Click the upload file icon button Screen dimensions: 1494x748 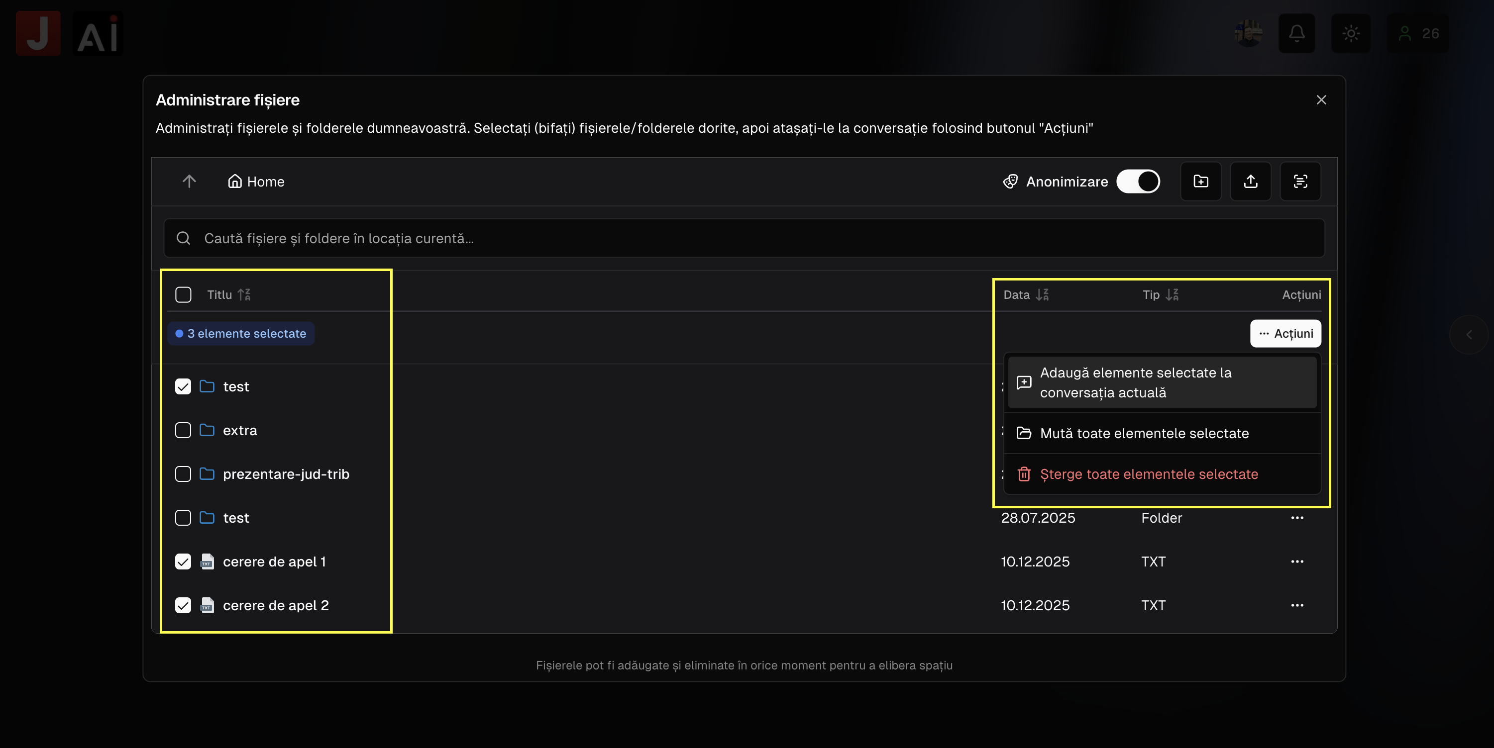[x=1251, y=182]
